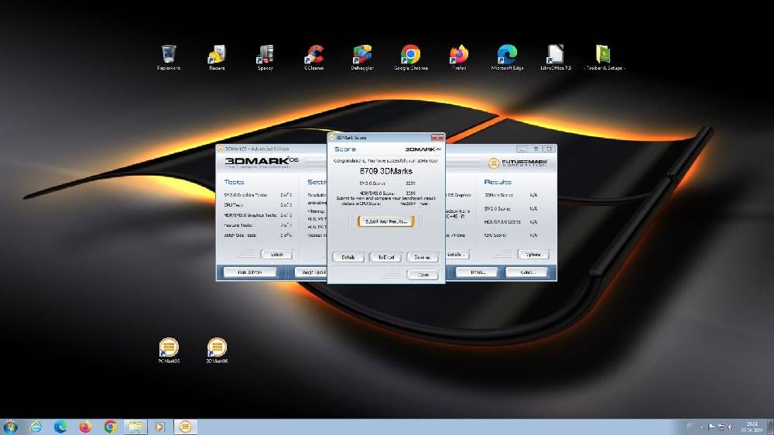Click Game button in 3DMark06 window

526,272
